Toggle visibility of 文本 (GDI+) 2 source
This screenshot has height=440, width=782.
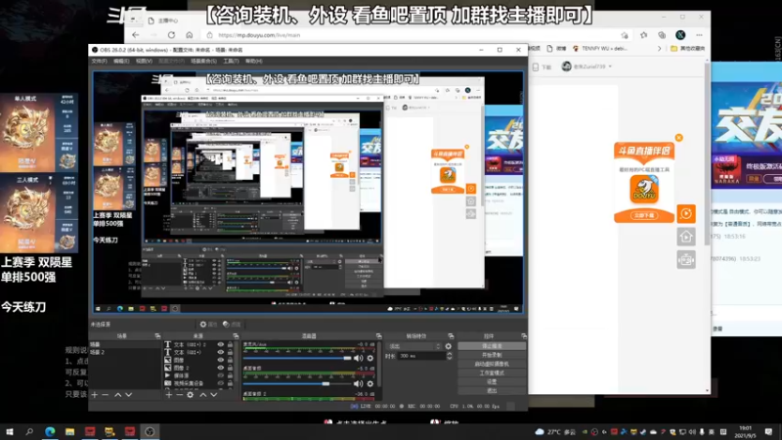click(221, 345)
